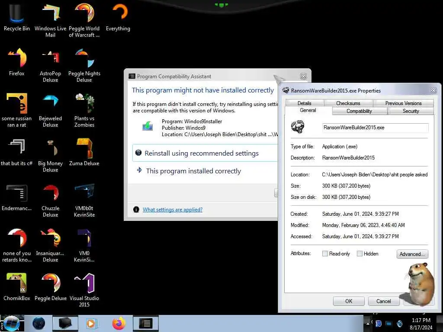This screenshot has height=332, width=443.
Task: Open the Recycle Bin desktop icon
Action: [x=17, y=17]
